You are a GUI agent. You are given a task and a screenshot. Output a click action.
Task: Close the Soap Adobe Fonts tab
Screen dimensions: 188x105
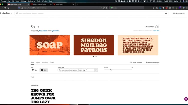click(28, 4)
